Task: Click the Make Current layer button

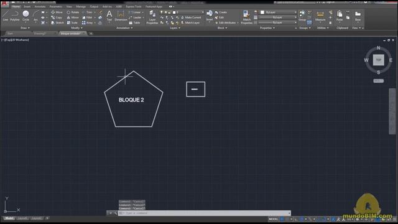Action: point(191,17)
